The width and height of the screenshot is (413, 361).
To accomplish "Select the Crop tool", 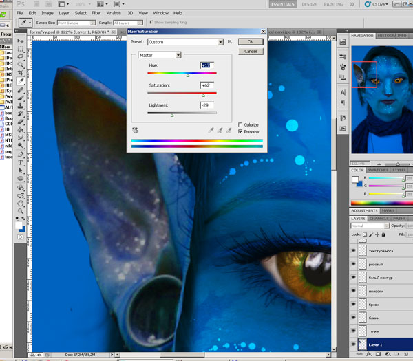I will 21,74.
